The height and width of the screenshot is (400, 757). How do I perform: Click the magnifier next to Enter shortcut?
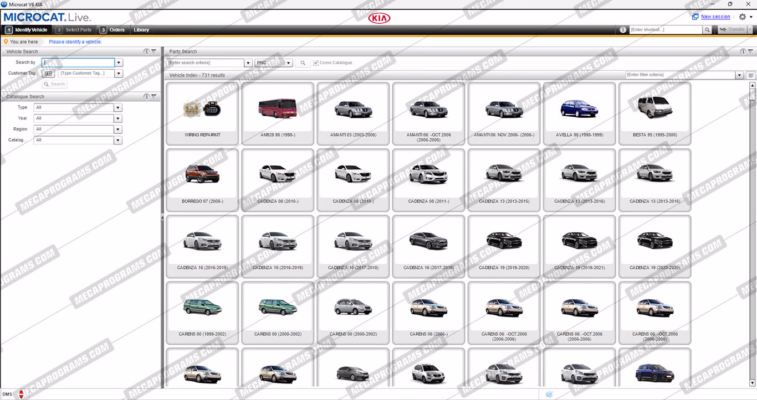point(707,30)
